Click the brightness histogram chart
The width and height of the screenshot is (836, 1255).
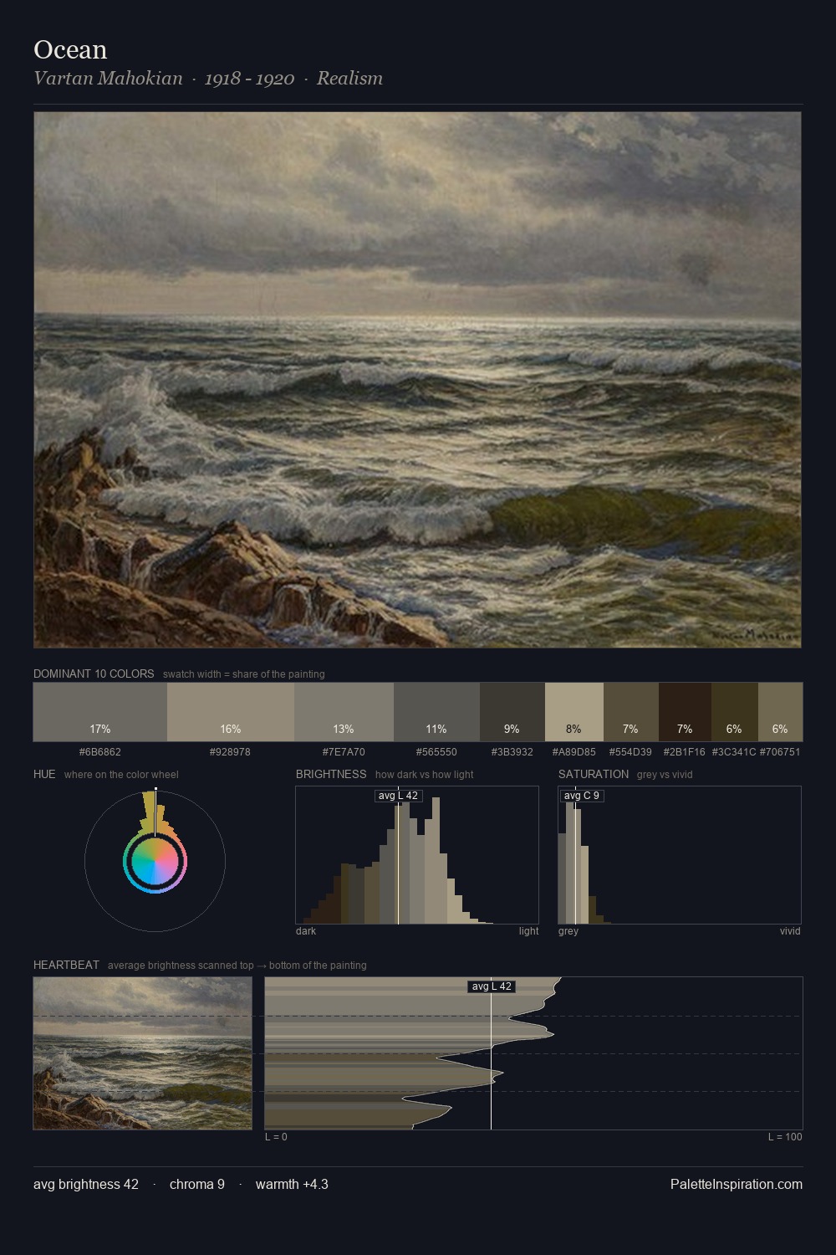point(417,855)
